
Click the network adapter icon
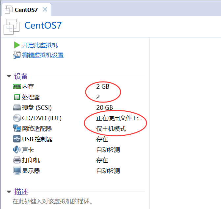point(17,128)
